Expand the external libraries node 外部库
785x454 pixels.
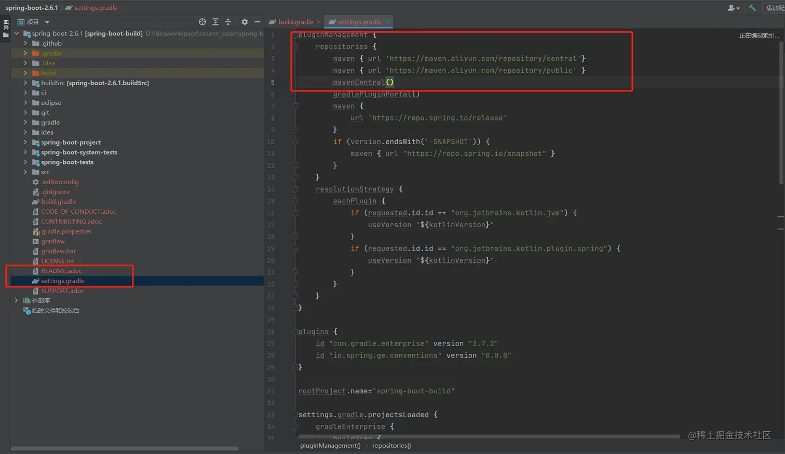click(x=17, y=300)
